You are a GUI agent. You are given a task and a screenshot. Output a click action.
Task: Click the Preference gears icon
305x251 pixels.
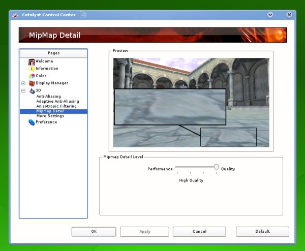coord(32,122)
